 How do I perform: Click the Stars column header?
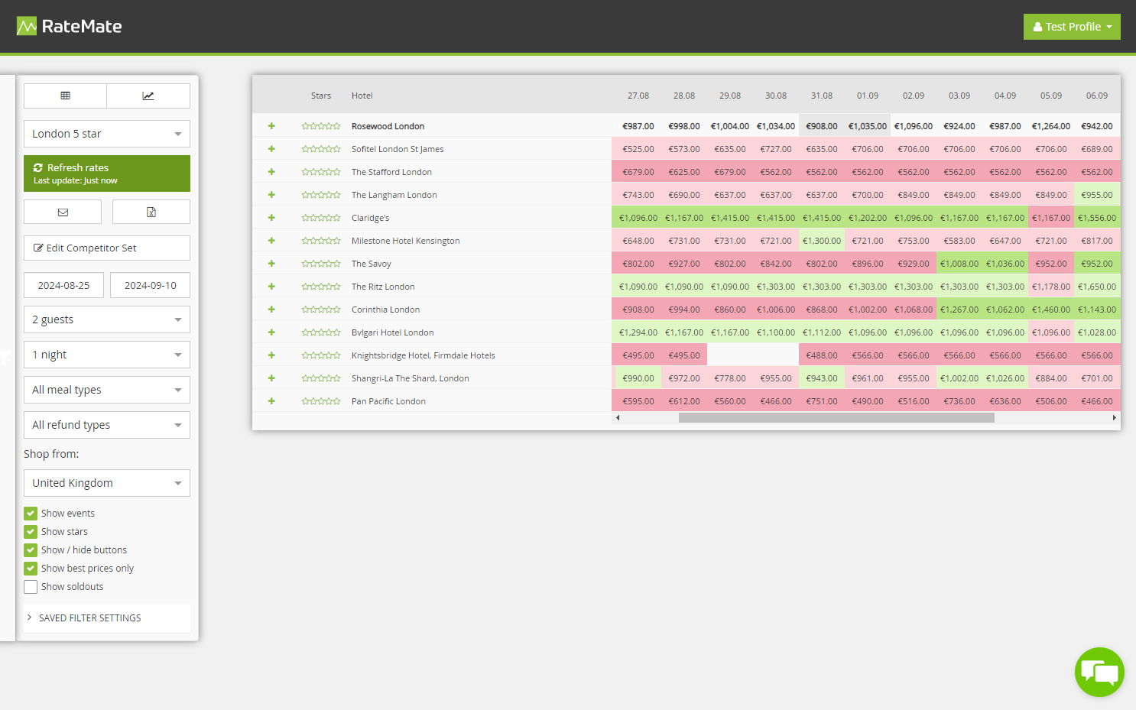click(x=321, y=96)
